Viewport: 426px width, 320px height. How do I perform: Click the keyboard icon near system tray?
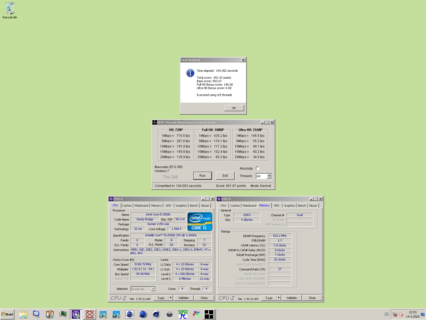click(x=387, y=314)
